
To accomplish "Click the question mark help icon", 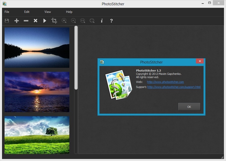I will tap(111, 21).
